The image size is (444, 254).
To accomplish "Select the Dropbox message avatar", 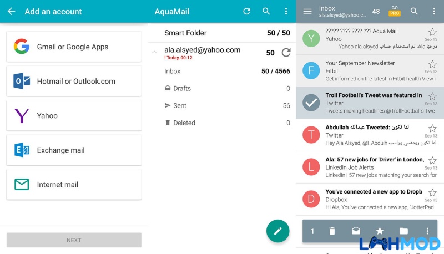I will click(x=311, y=199).
